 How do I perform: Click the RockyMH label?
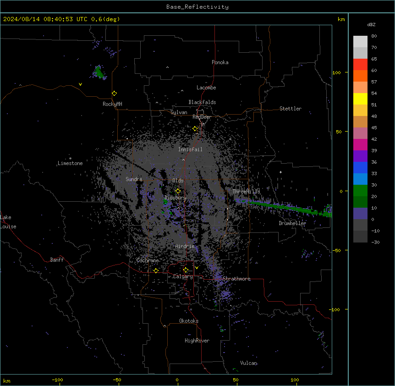112,104
